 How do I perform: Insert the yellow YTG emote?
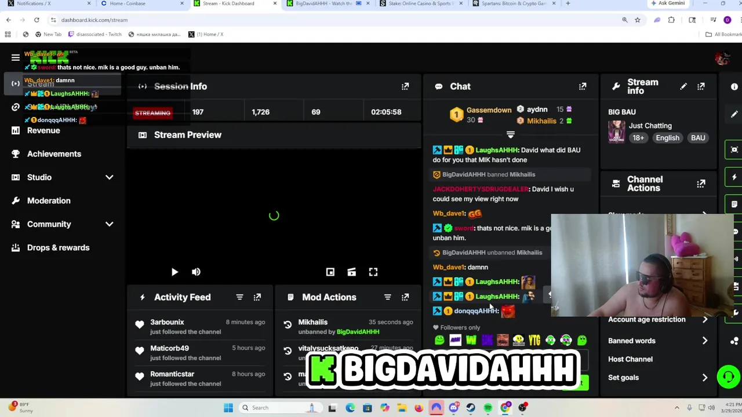click(x=534, y=341)
